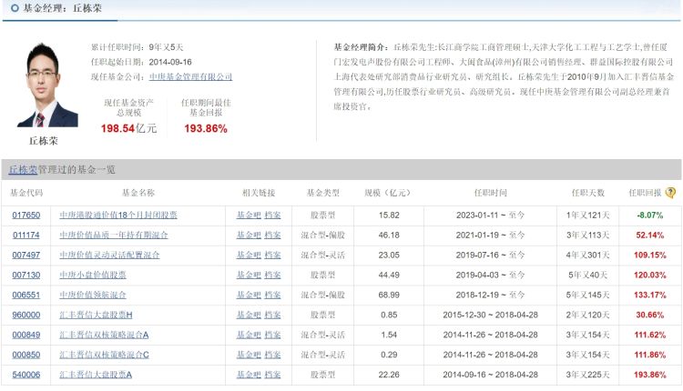Open fund code 007497

[26, 256]
